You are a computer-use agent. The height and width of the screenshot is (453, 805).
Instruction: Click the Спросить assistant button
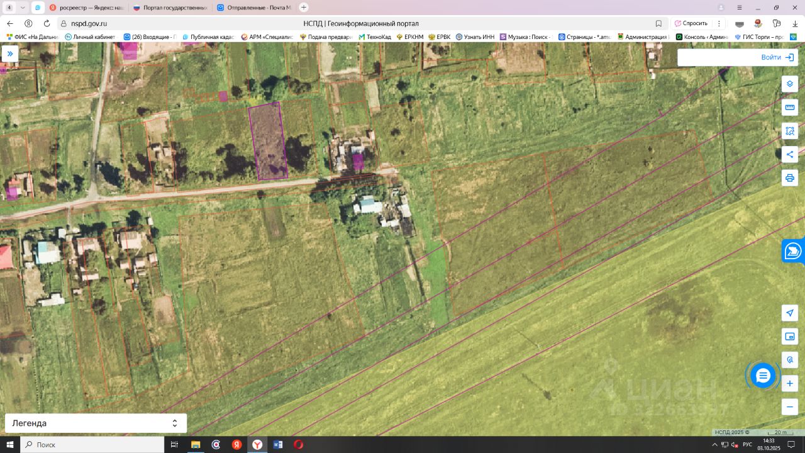tap(691, 23)
